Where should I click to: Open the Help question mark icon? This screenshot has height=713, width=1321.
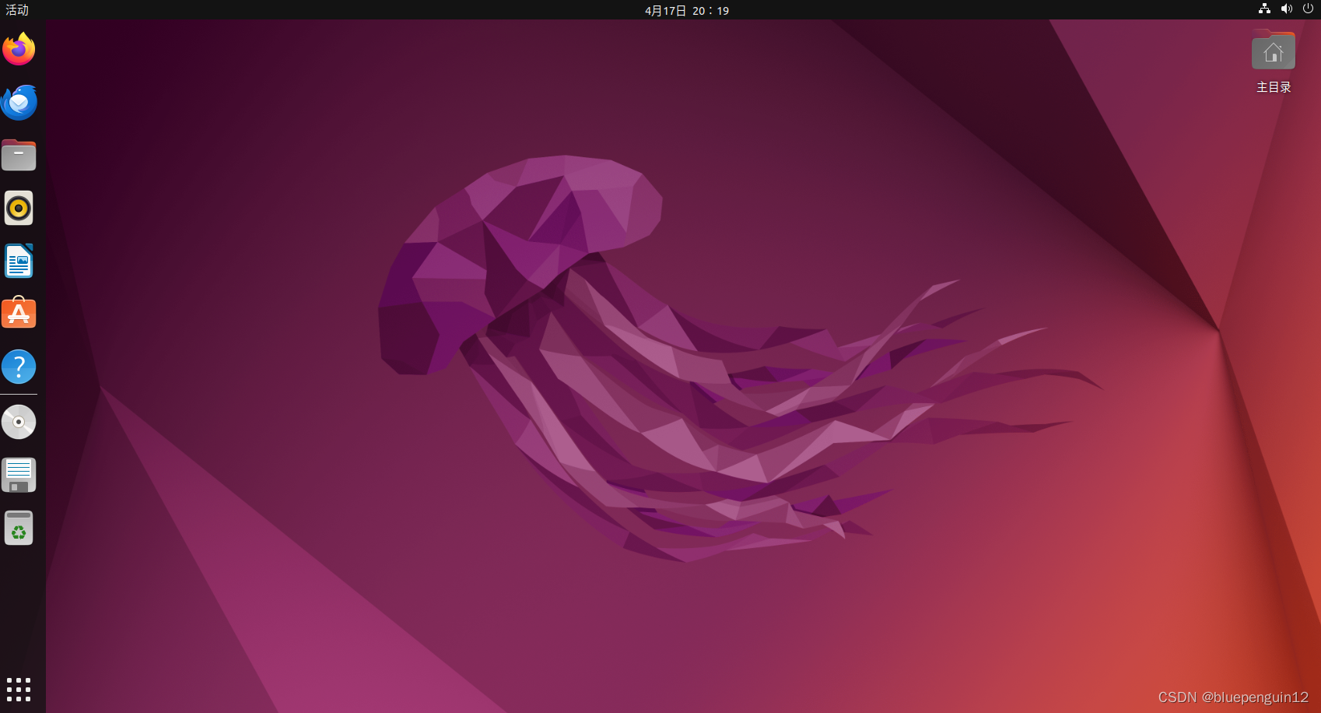[x=19, y=366]
